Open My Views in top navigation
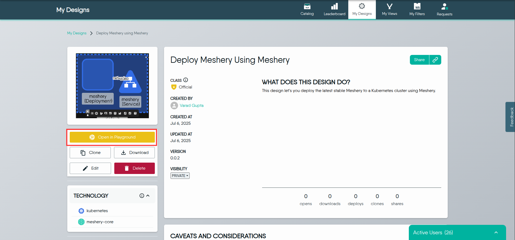 click(389, 10)
